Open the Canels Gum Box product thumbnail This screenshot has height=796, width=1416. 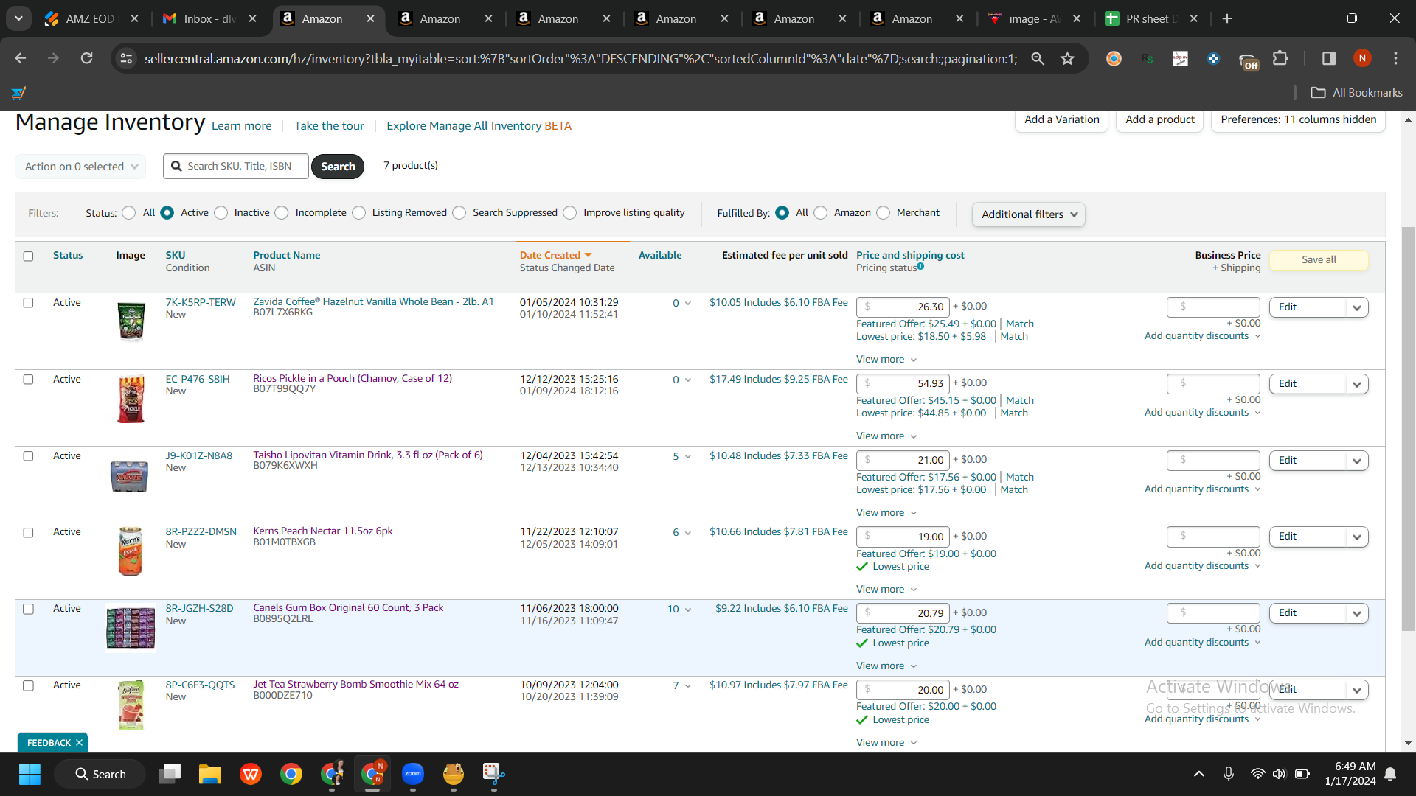point(131,628)
